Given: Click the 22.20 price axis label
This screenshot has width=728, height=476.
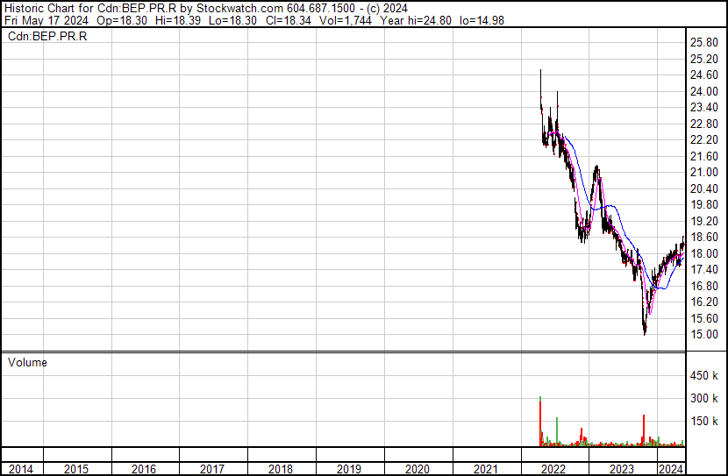Looking at the screenshot, I should [704, 140].
